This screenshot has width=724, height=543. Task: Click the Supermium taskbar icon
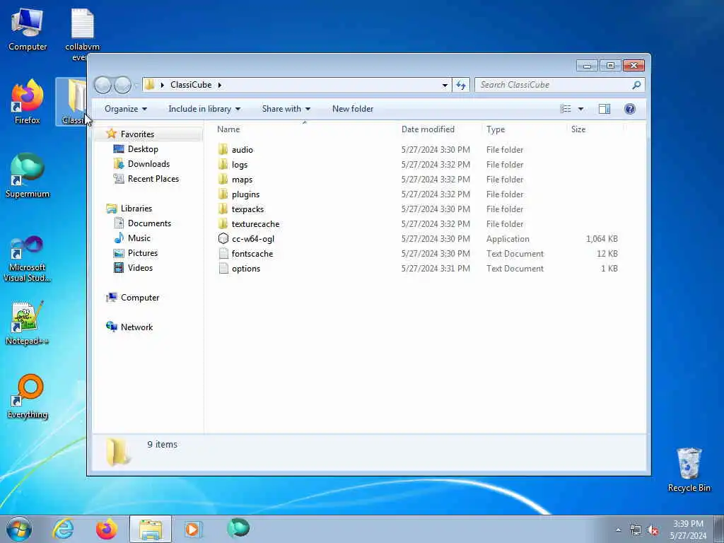pyautogui.click(x=238, y=529)
